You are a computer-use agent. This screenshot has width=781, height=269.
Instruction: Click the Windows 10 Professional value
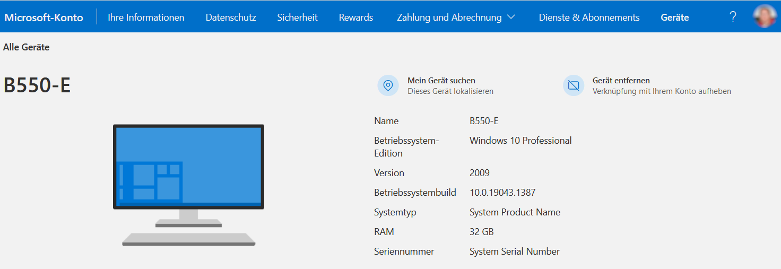520,141
